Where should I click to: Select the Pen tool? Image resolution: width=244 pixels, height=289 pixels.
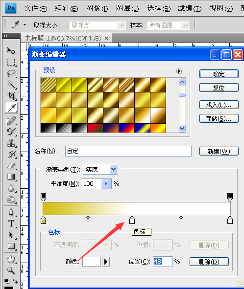click(x=11, y=212)
